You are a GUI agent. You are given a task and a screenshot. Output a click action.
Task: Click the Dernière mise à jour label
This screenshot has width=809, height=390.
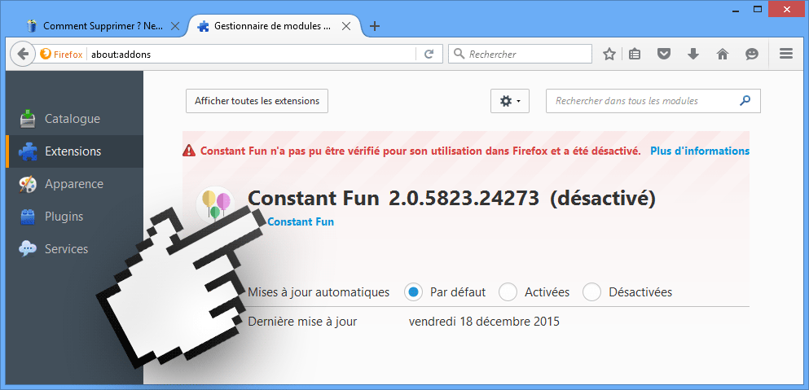[x=302, y=322]
